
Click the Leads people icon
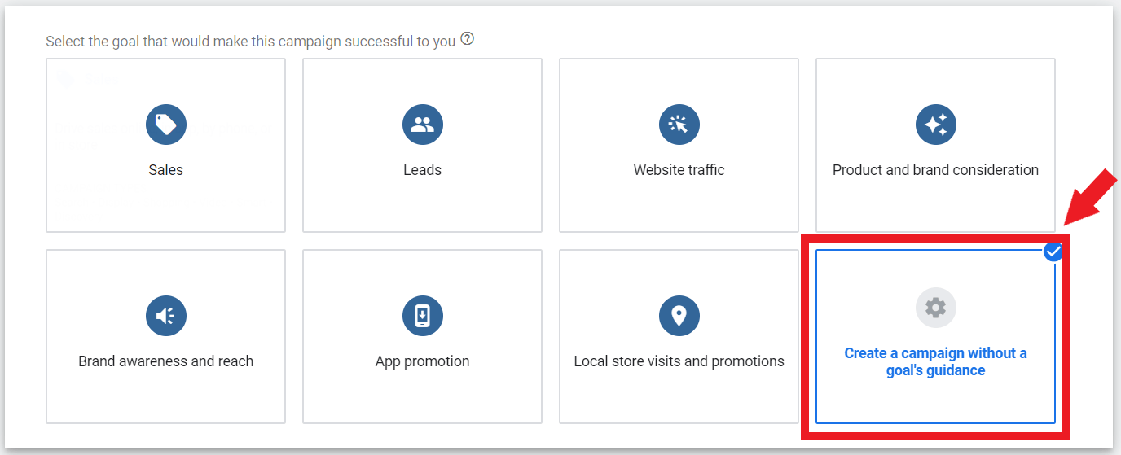[422, 125]
